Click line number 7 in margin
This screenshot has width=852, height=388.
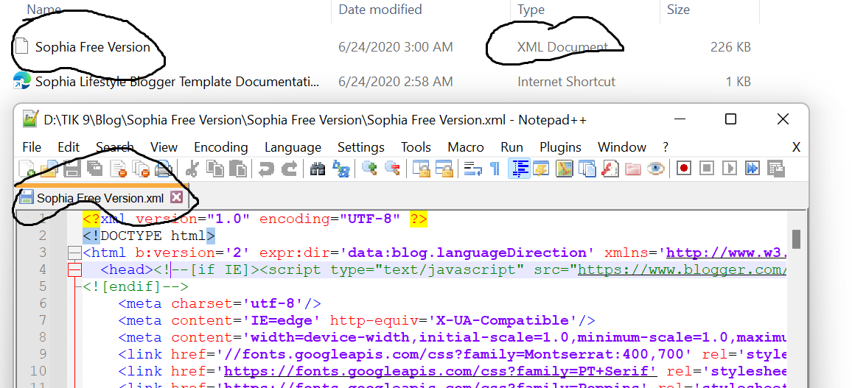[43, 320]
